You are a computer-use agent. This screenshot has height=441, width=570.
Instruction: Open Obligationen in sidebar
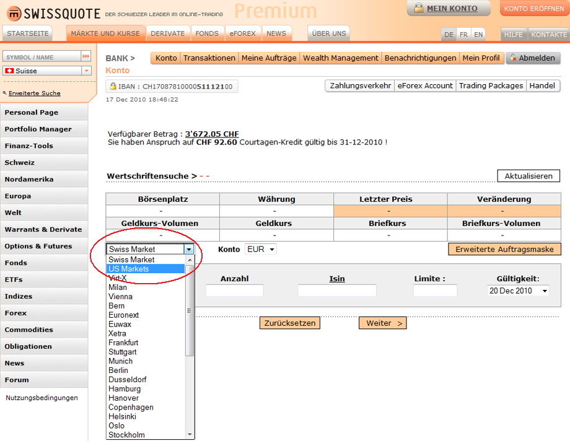coord(44,346)
